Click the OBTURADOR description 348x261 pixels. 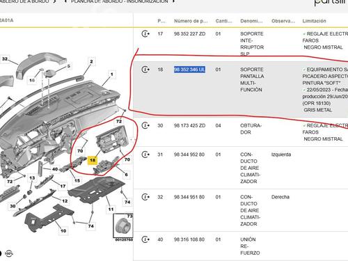251,129
